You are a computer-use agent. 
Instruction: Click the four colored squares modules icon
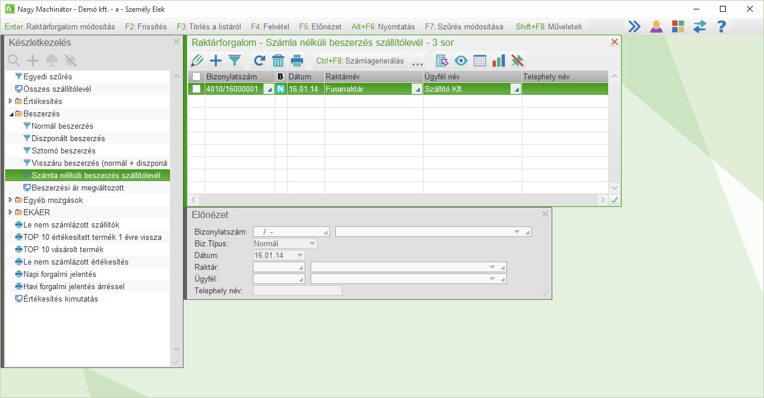point(678,26)
